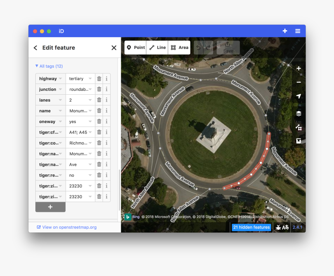Expand the oneway value dropdown
Image resolution: width=334 pixels, height=276 pixels.
point(90,122)
